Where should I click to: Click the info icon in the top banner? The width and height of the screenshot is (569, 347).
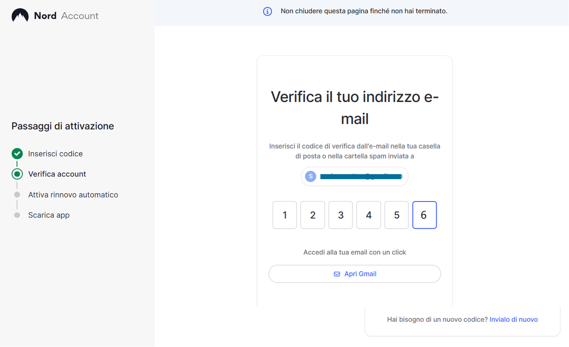(x=267, y=11)
